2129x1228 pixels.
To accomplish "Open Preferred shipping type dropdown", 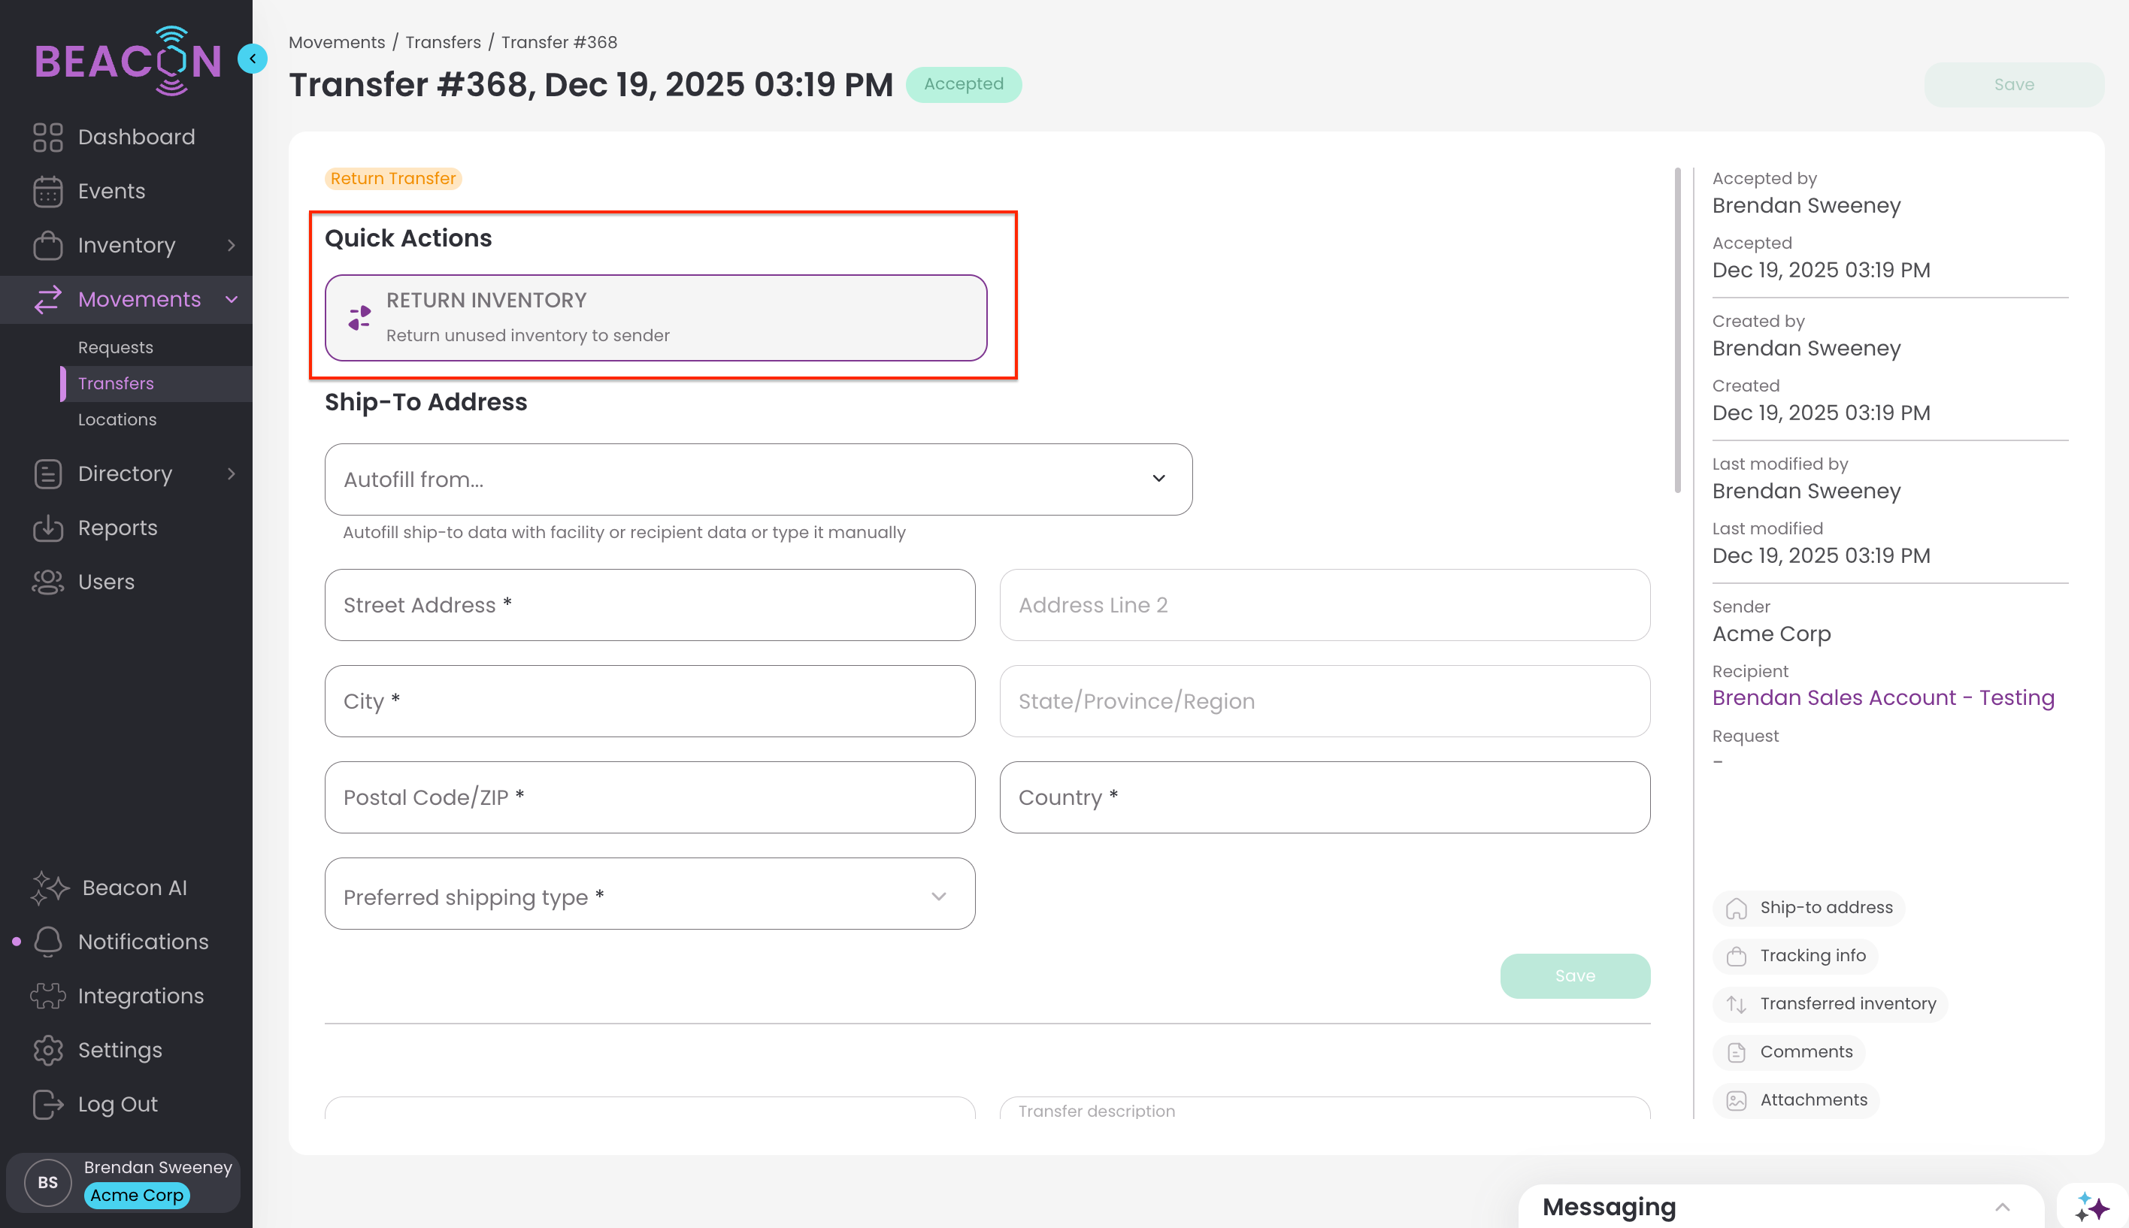I will click(650, 895).
